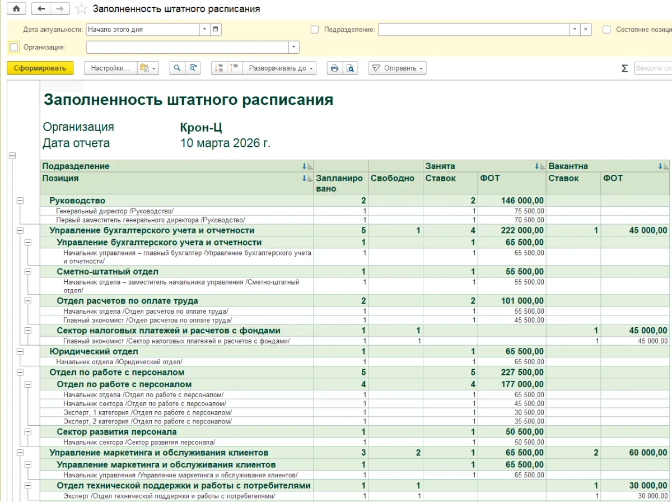The width and height of the screenshot is (672, 502).
Task: Sort by the Подразделение header sort icon
Action: tap(307, 166)
